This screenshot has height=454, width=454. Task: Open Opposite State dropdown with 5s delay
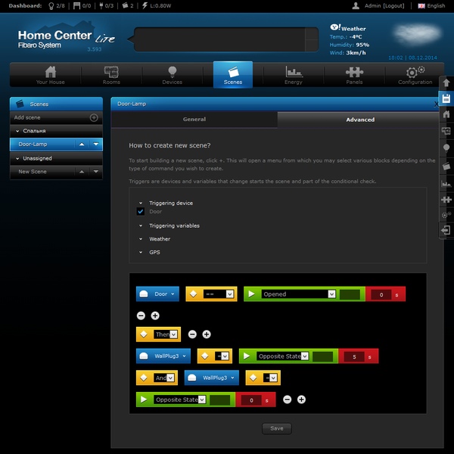[282, 356]
